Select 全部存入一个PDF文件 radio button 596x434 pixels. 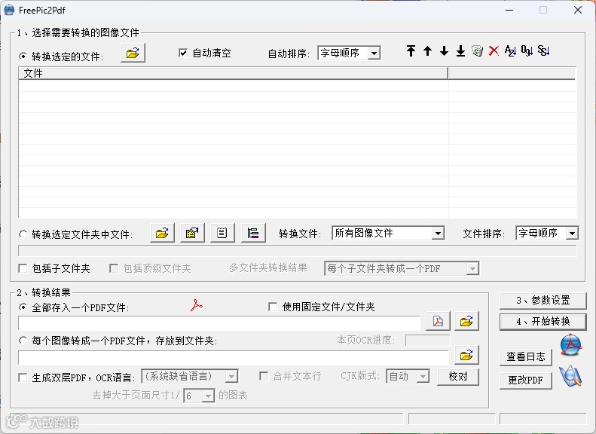point(23,307)
